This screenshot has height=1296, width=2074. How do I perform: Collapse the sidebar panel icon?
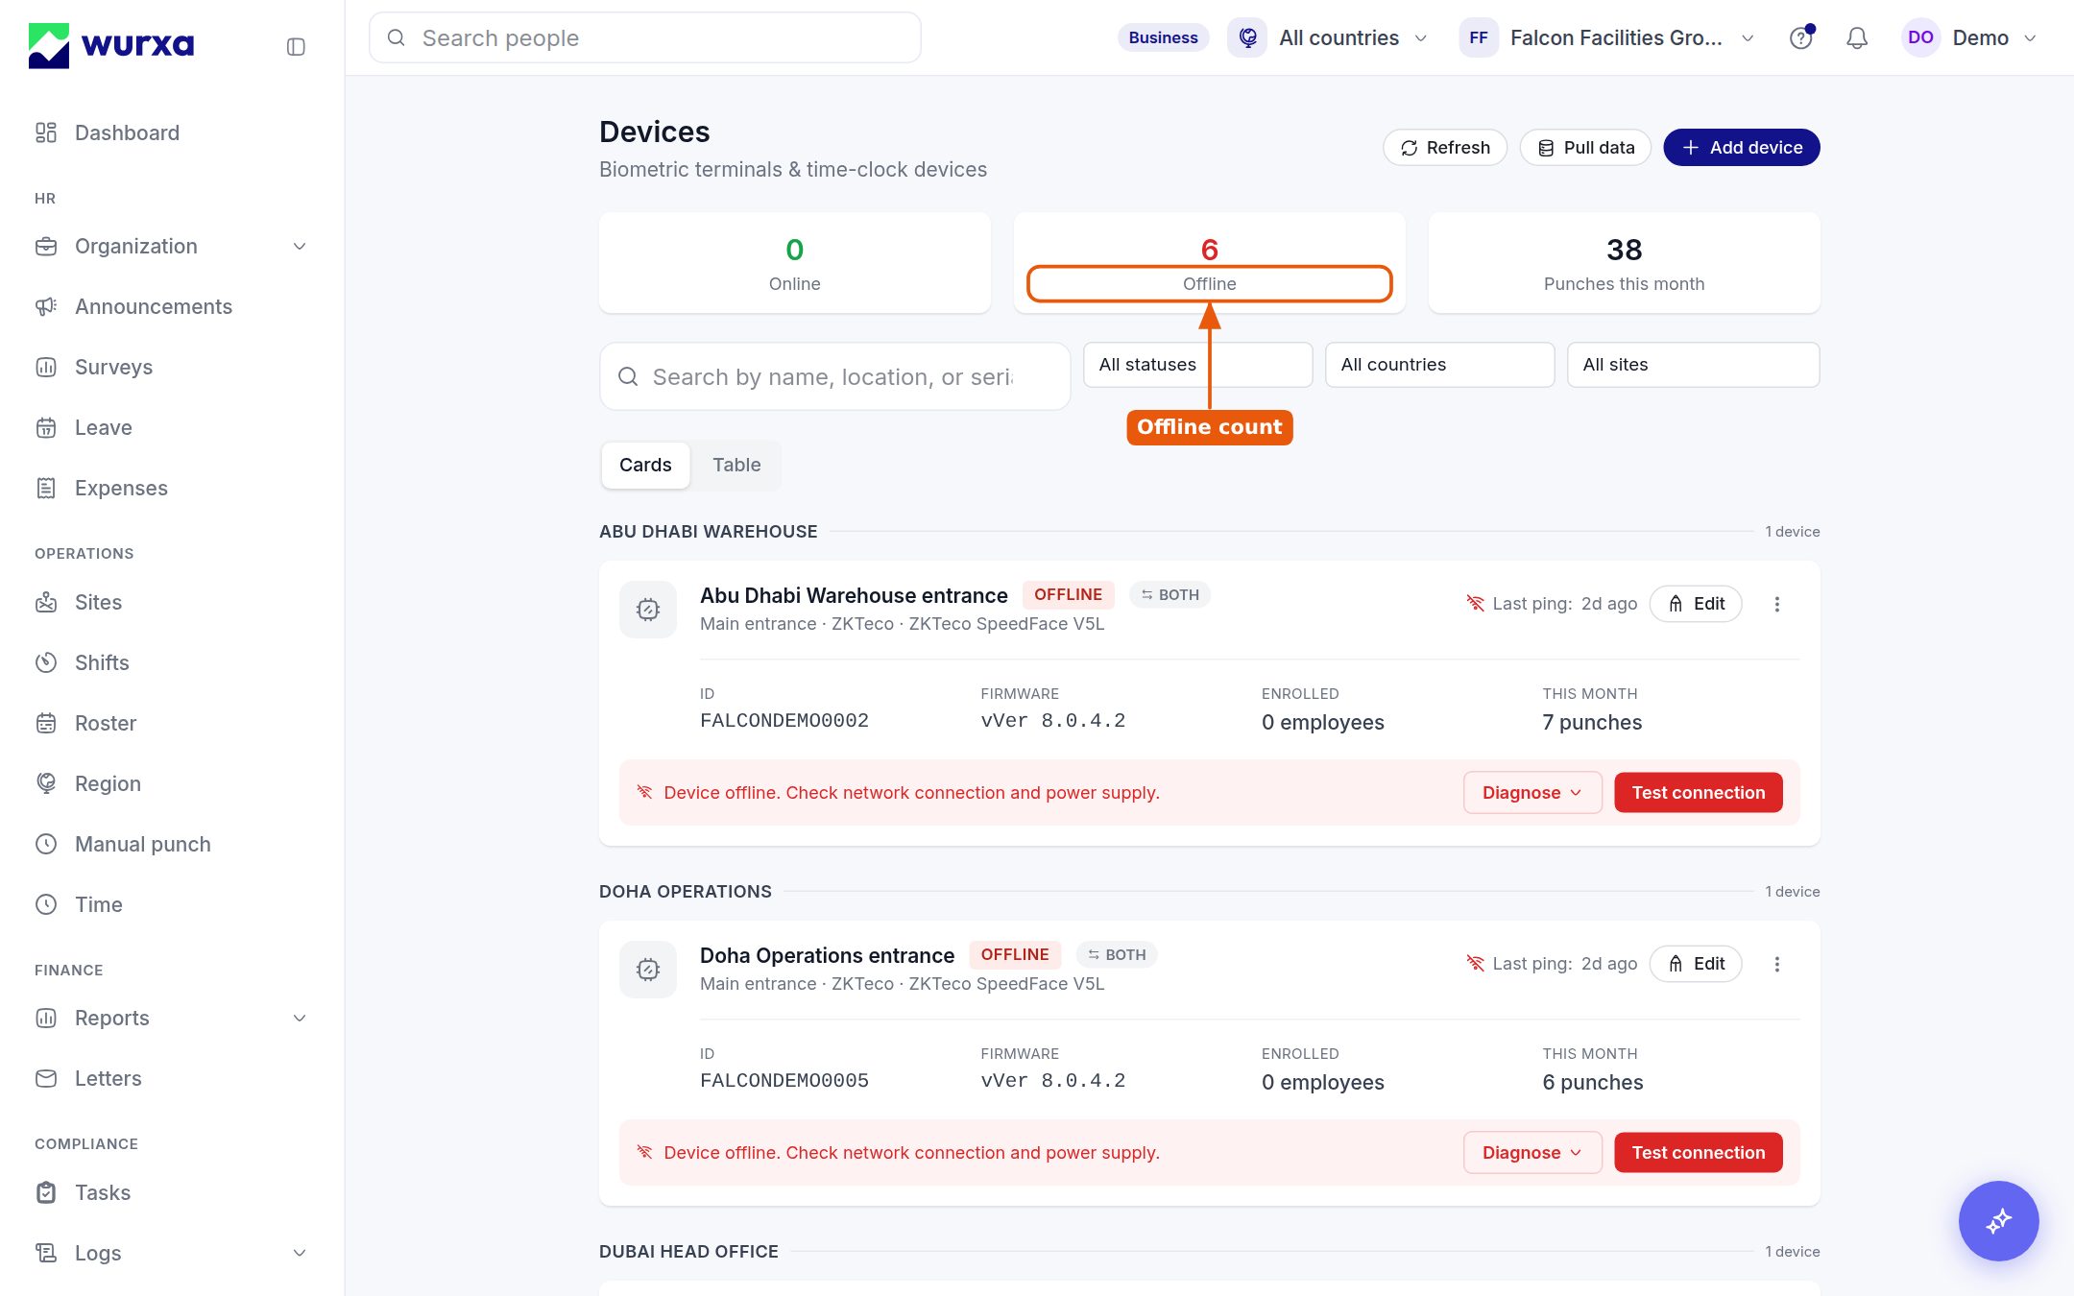click(296, 47)
